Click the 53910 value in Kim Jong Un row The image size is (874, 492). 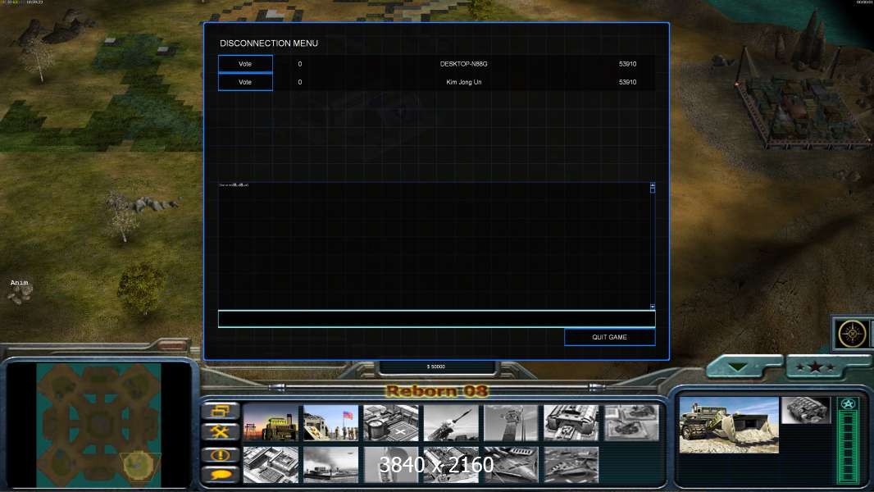click(x=628, y=82)
